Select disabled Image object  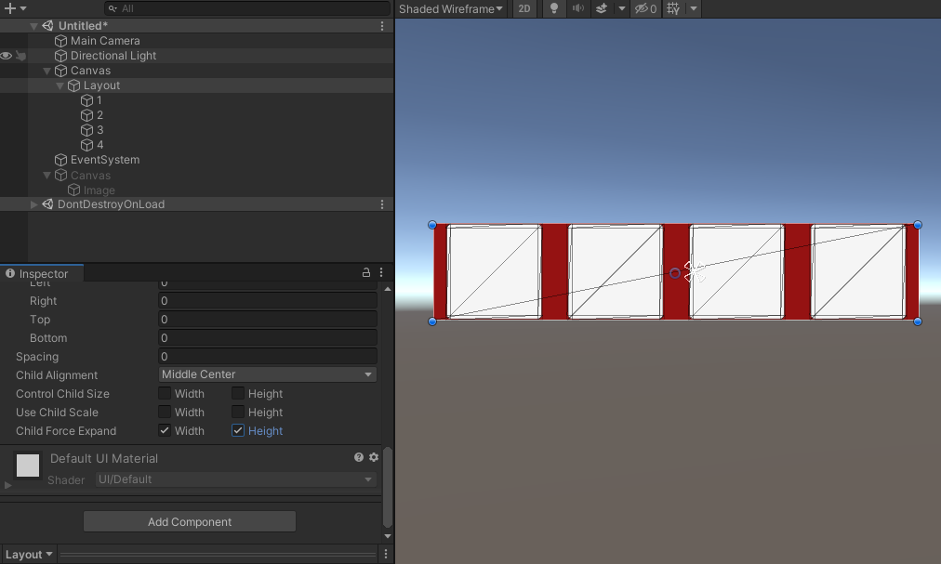(99, 190)
